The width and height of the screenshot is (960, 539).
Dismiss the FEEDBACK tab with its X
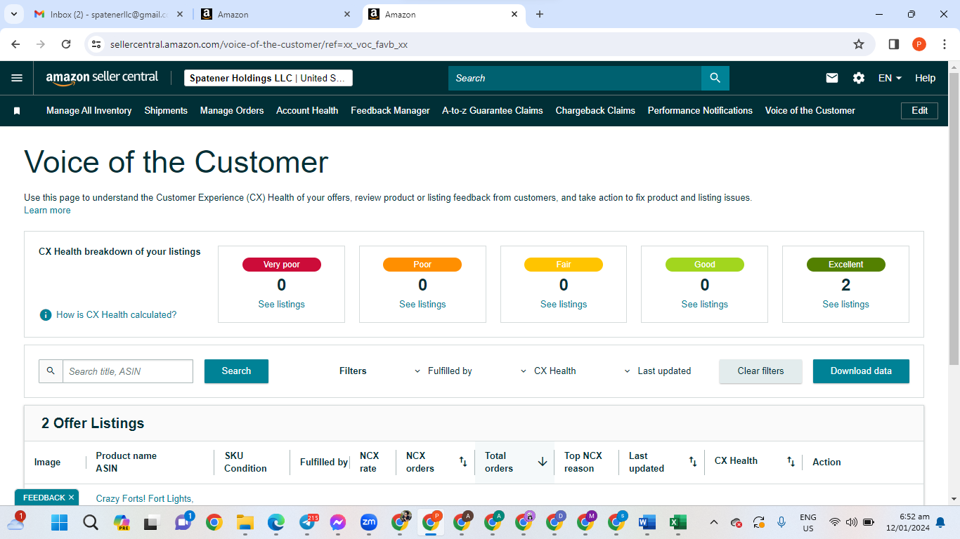(71, 498)
